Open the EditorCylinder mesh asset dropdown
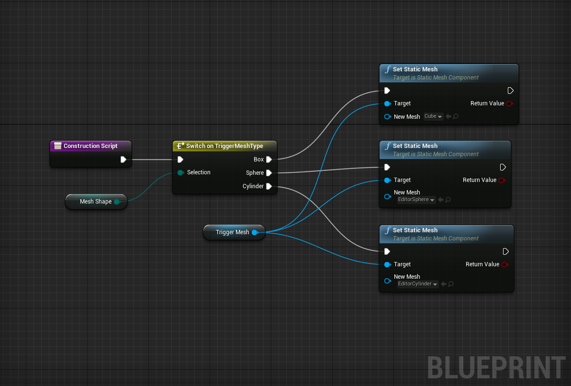Image resolution: width=571 pixels, height=386 pixels. point(418,284)
